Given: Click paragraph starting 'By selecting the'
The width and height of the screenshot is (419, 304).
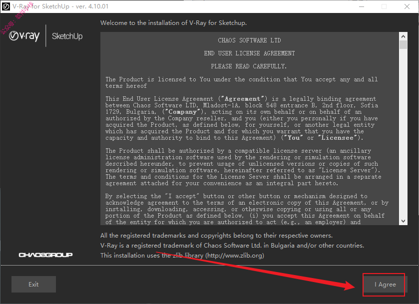Looking at the screenshot, I should [x=247, y=209].
